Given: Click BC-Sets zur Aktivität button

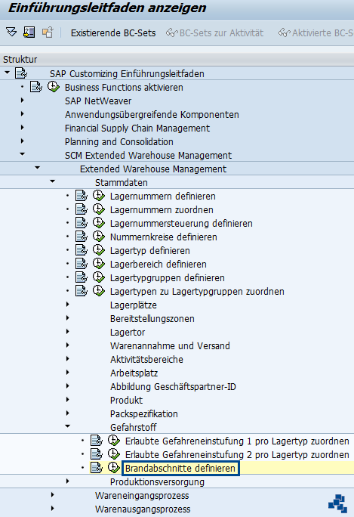Looking at the screenshot, I should point(214,33).
